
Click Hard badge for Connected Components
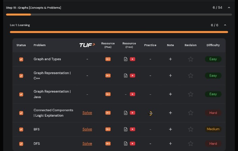pyautogui.click(x=213, y=113)
